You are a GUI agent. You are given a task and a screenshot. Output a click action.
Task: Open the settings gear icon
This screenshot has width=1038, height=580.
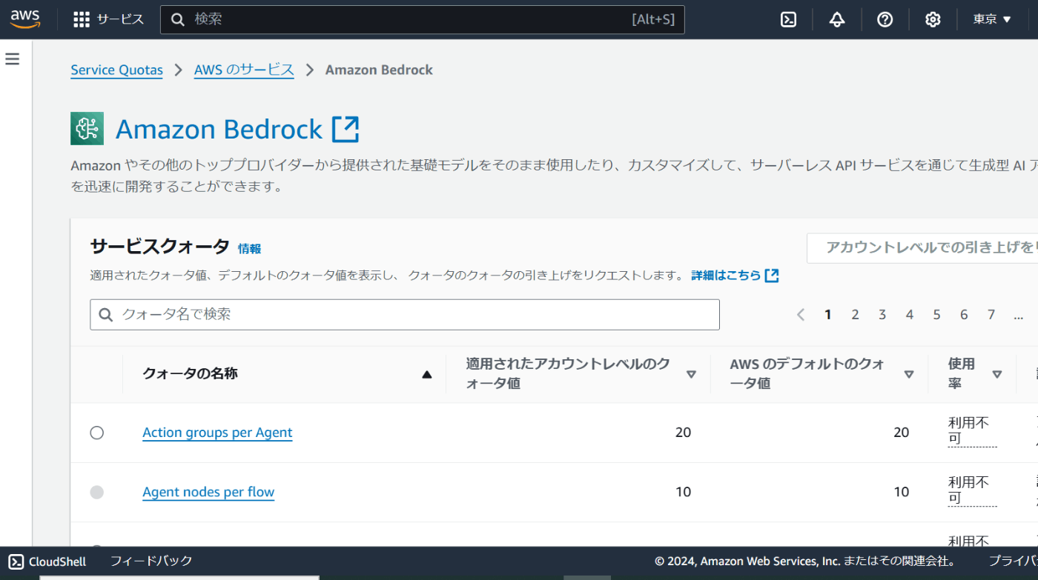[933, 20]
